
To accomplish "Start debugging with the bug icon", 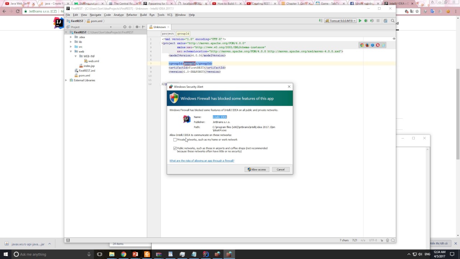I will (x=366, y=21).
